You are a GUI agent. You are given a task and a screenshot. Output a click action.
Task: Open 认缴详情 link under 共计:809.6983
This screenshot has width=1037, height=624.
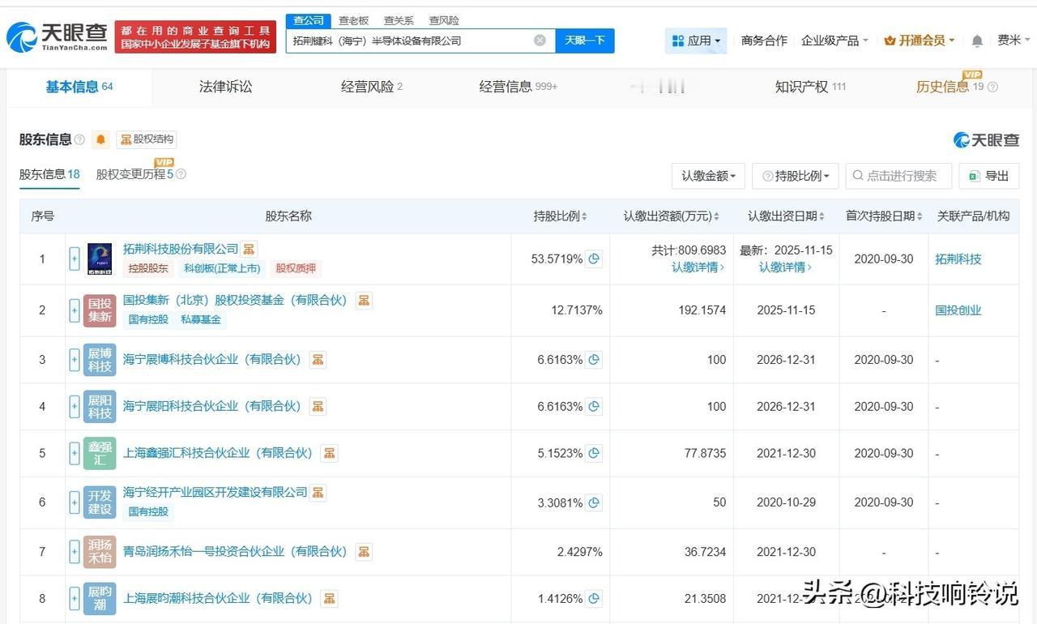698,267
